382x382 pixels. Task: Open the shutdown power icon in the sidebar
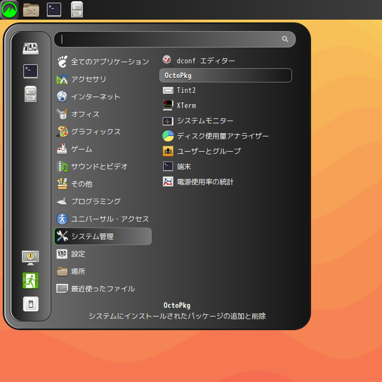tap(31, 304)
